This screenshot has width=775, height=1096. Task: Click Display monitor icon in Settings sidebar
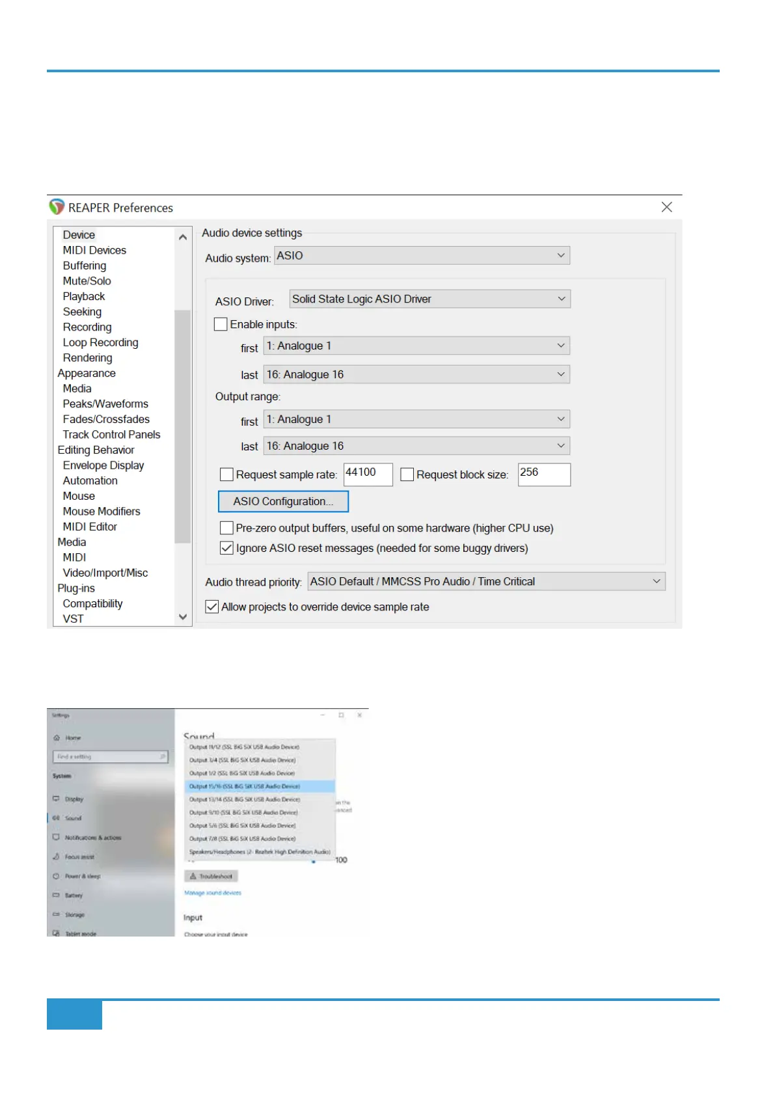56,799
